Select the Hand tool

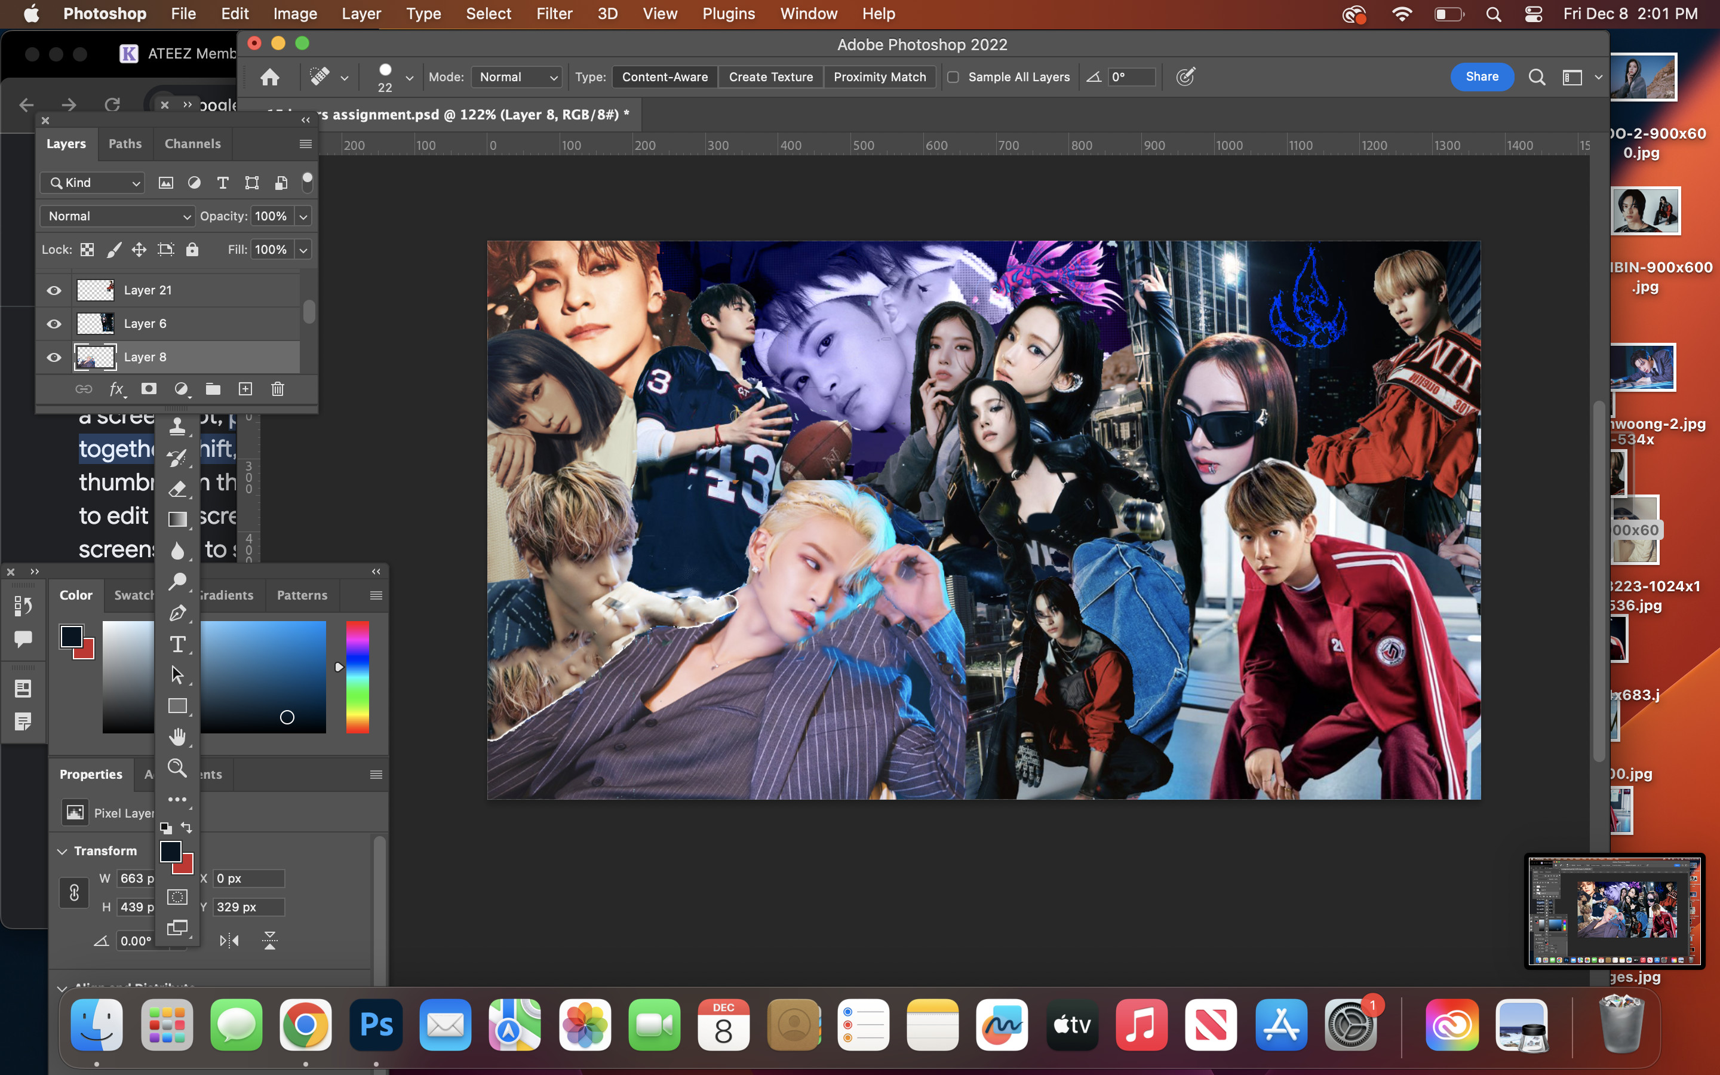click(177, 736)
